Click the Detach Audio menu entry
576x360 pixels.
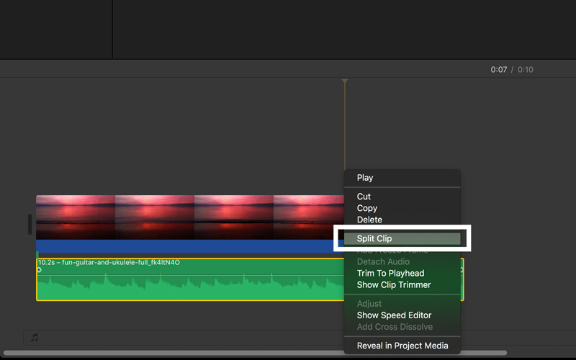(383, 261)
